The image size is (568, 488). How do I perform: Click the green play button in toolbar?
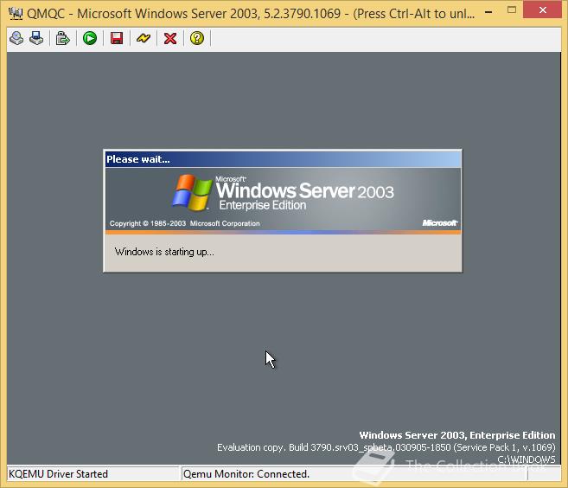click(x=89, y=38)
